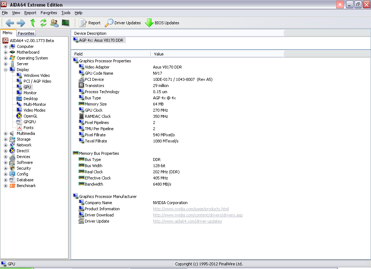Viewport: 371px width, 269px height.
Task: Click the Back navigation arrow
Action: [x=9, y=23]
